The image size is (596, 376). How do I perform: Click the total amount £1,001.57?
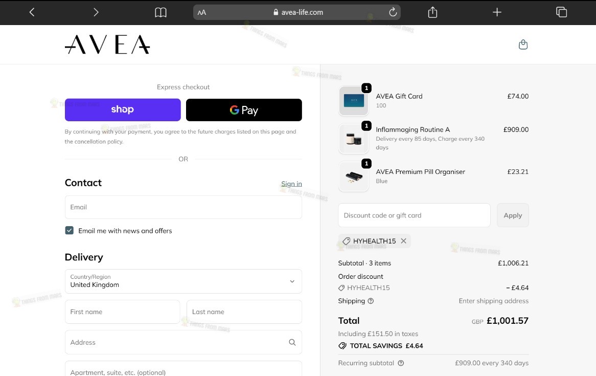click(508, 320)
